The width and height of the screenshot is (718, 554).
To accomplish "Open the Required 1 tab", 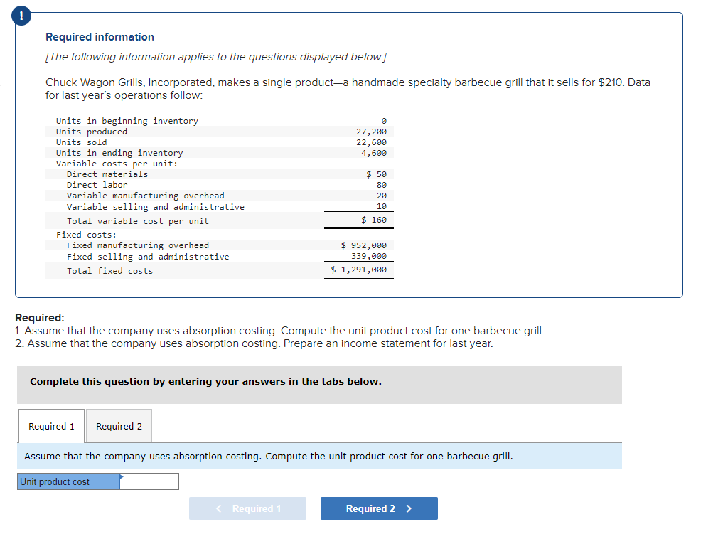I will [x=51, y=426].
